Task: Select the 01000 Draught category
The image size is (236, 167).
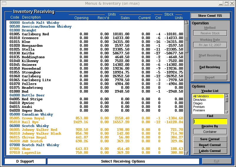Action: coord(95,30)
